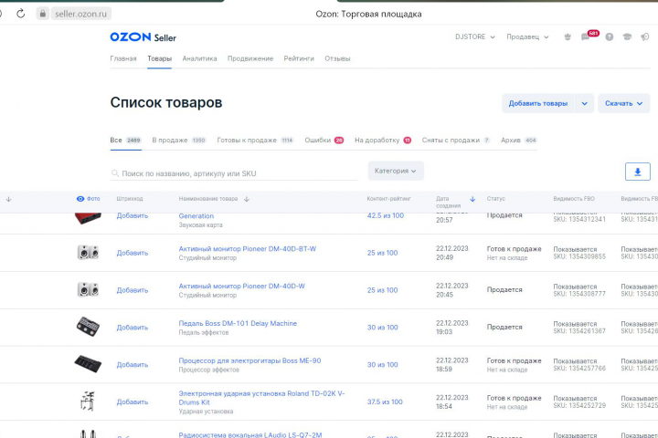658x438 pixels.
Task: Open the 37.5 из 100 content rating
Action: (385, 401)
